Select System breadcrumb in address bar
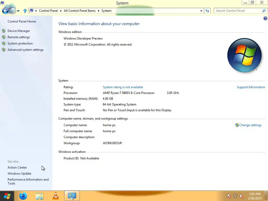 [x=106, y=10]
